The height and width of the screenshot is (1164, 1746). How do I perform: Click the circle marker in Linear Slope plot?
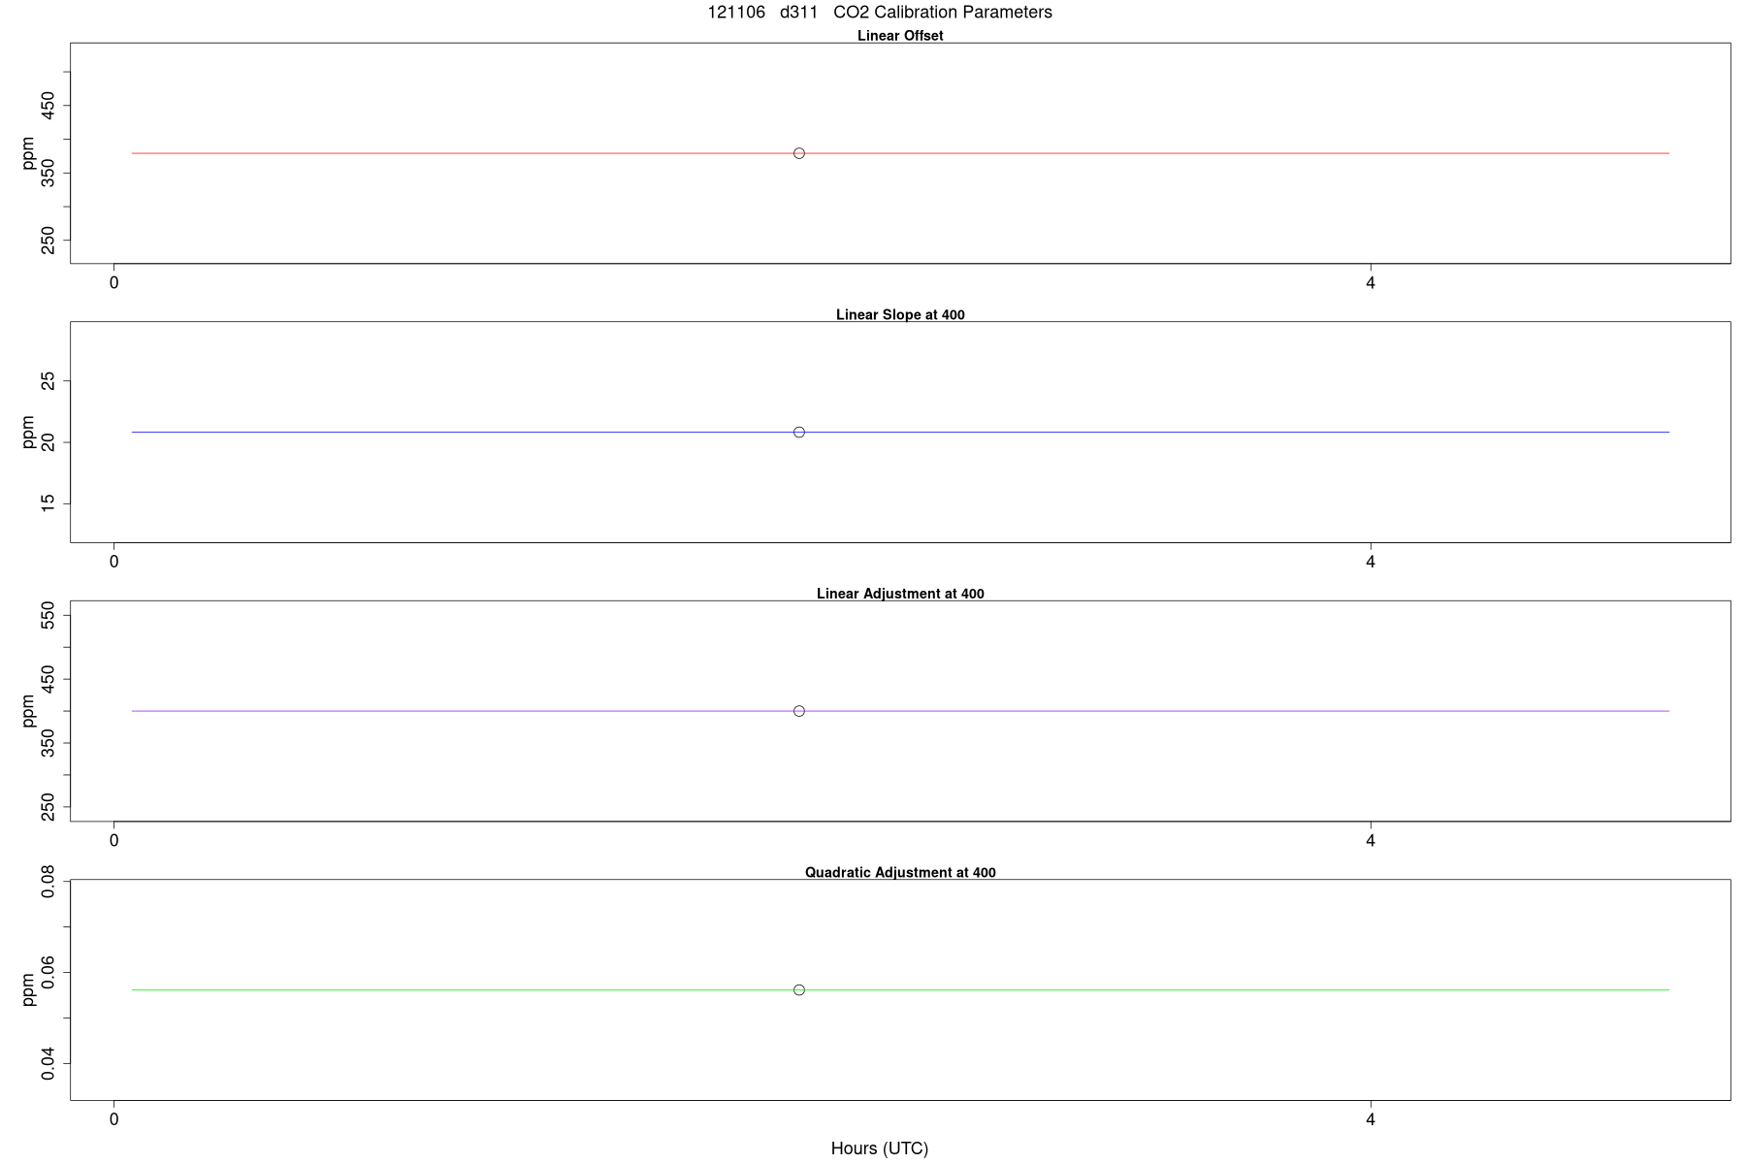(799, 432)
